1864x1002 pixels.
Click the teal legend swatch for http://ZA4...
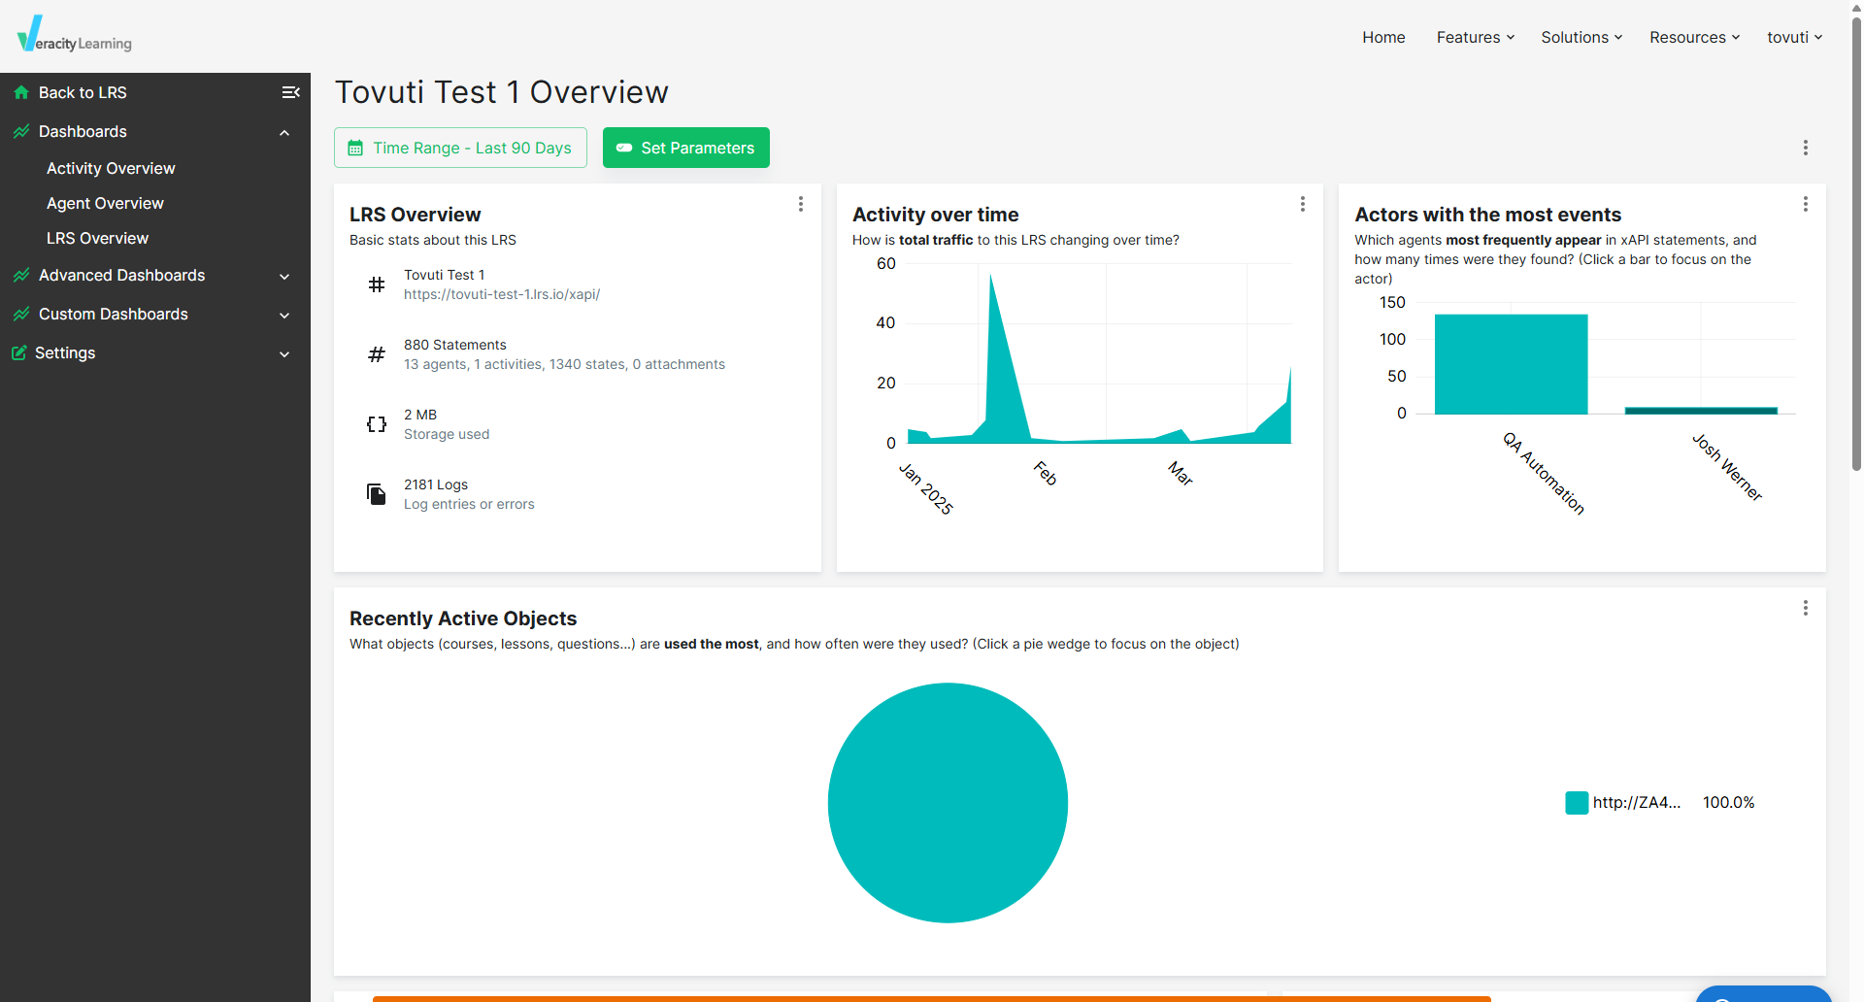tap(1577, 803)
